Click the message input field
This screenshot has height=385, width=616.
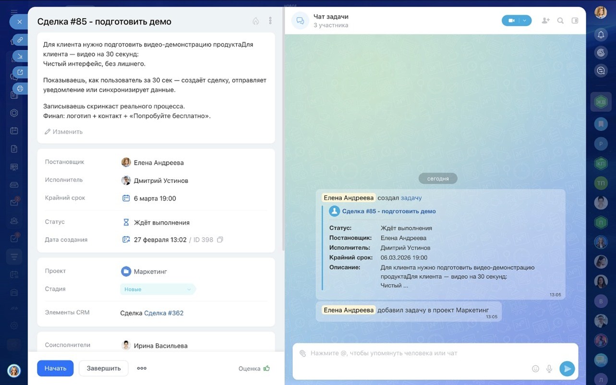423,353
